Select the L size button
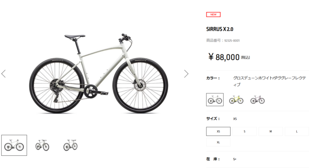 pyautogui.click(x=297, y=131)
